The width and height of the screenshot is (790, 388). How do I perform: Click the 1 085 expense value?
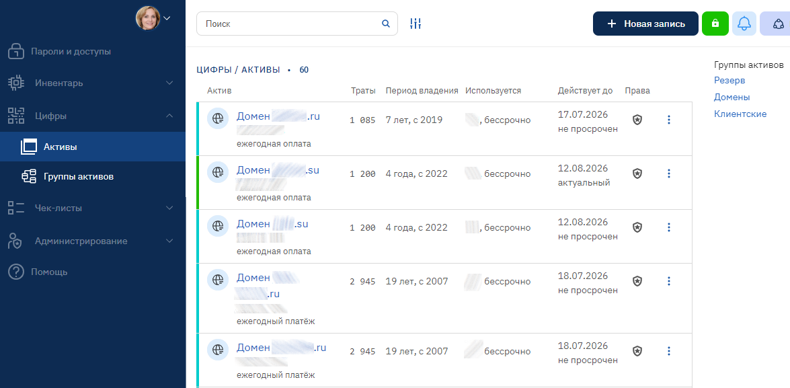tap(363, 120)
